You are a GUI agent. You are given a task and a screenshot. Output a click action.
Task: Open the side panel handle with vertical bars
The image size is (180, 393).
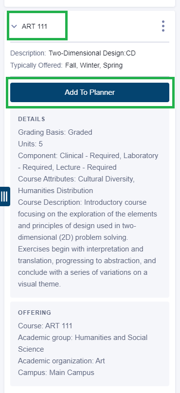click(5, 196)
